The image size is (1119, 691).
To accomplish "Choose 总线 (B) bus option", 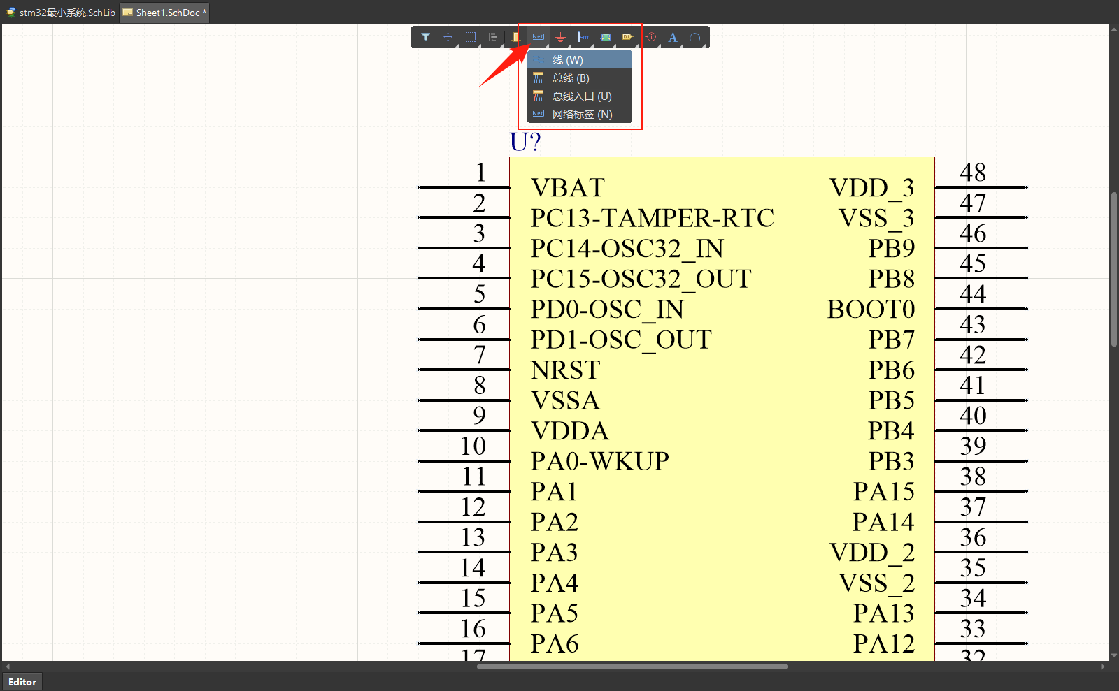I will [580, 78].
